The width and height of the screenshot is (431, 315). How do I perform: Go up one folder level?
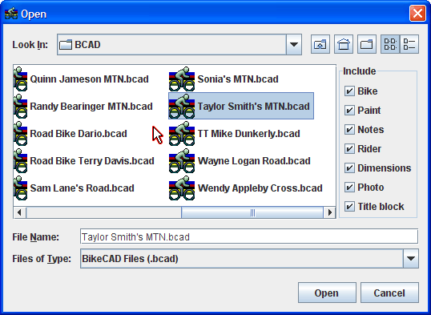[320, 44]
